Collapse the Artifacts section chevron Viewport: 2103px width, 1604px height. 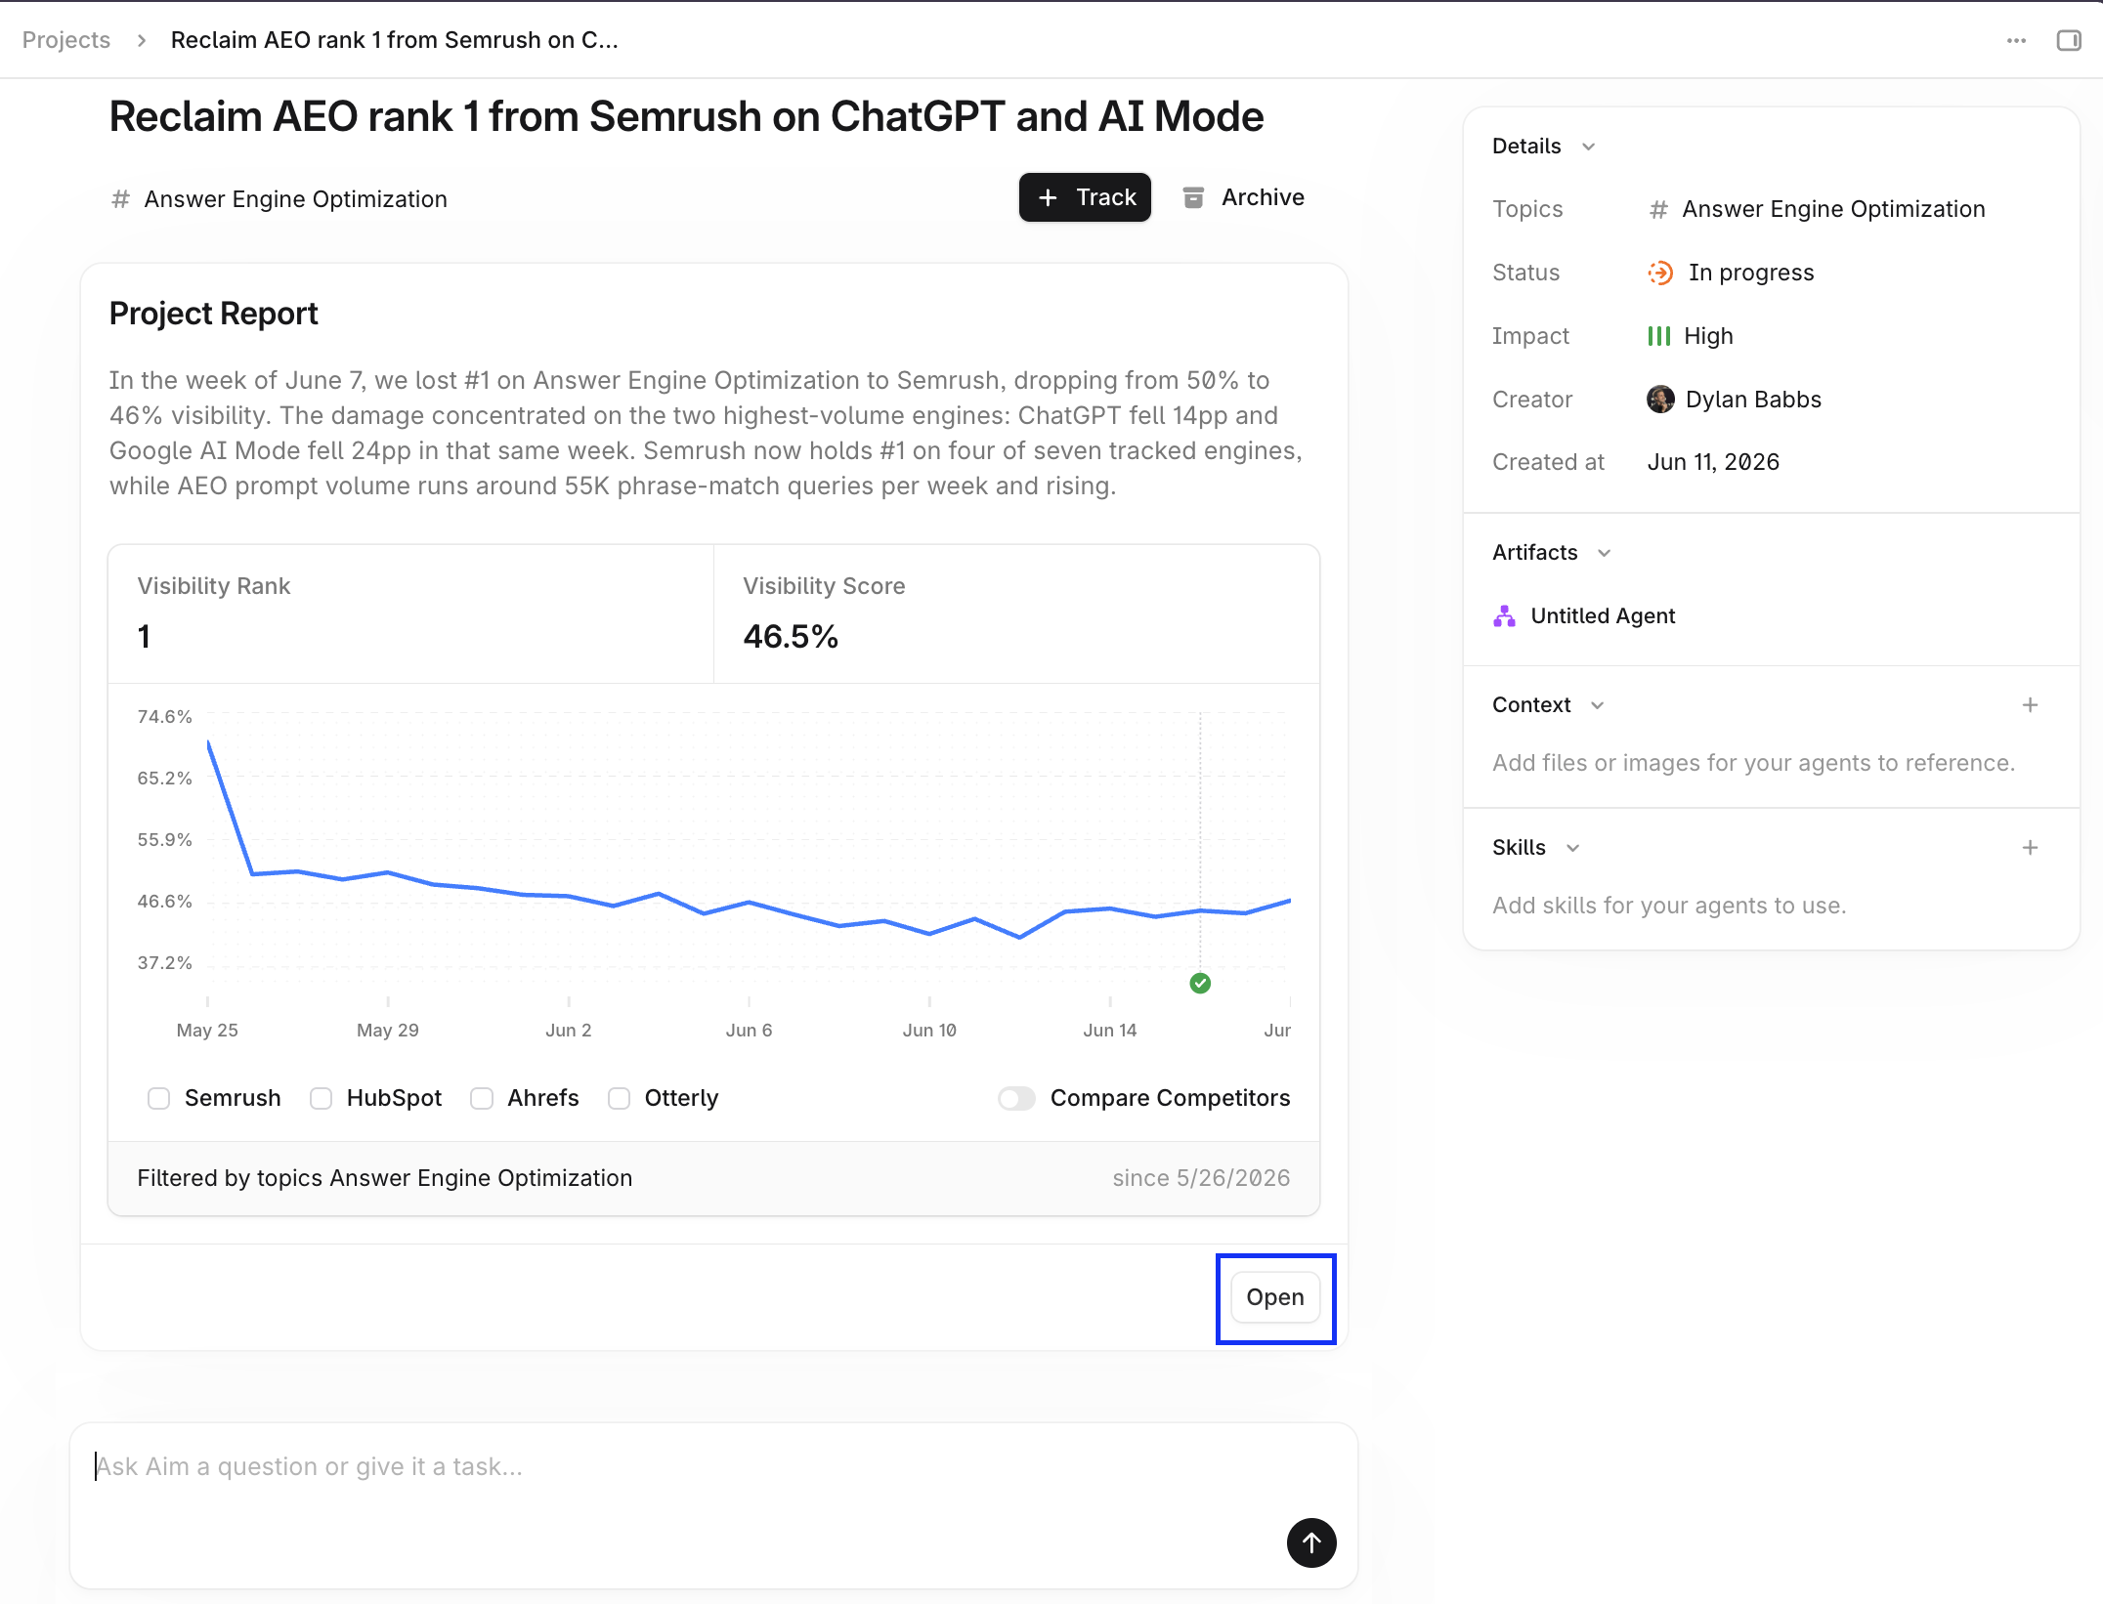click(x=1604, y=553)
